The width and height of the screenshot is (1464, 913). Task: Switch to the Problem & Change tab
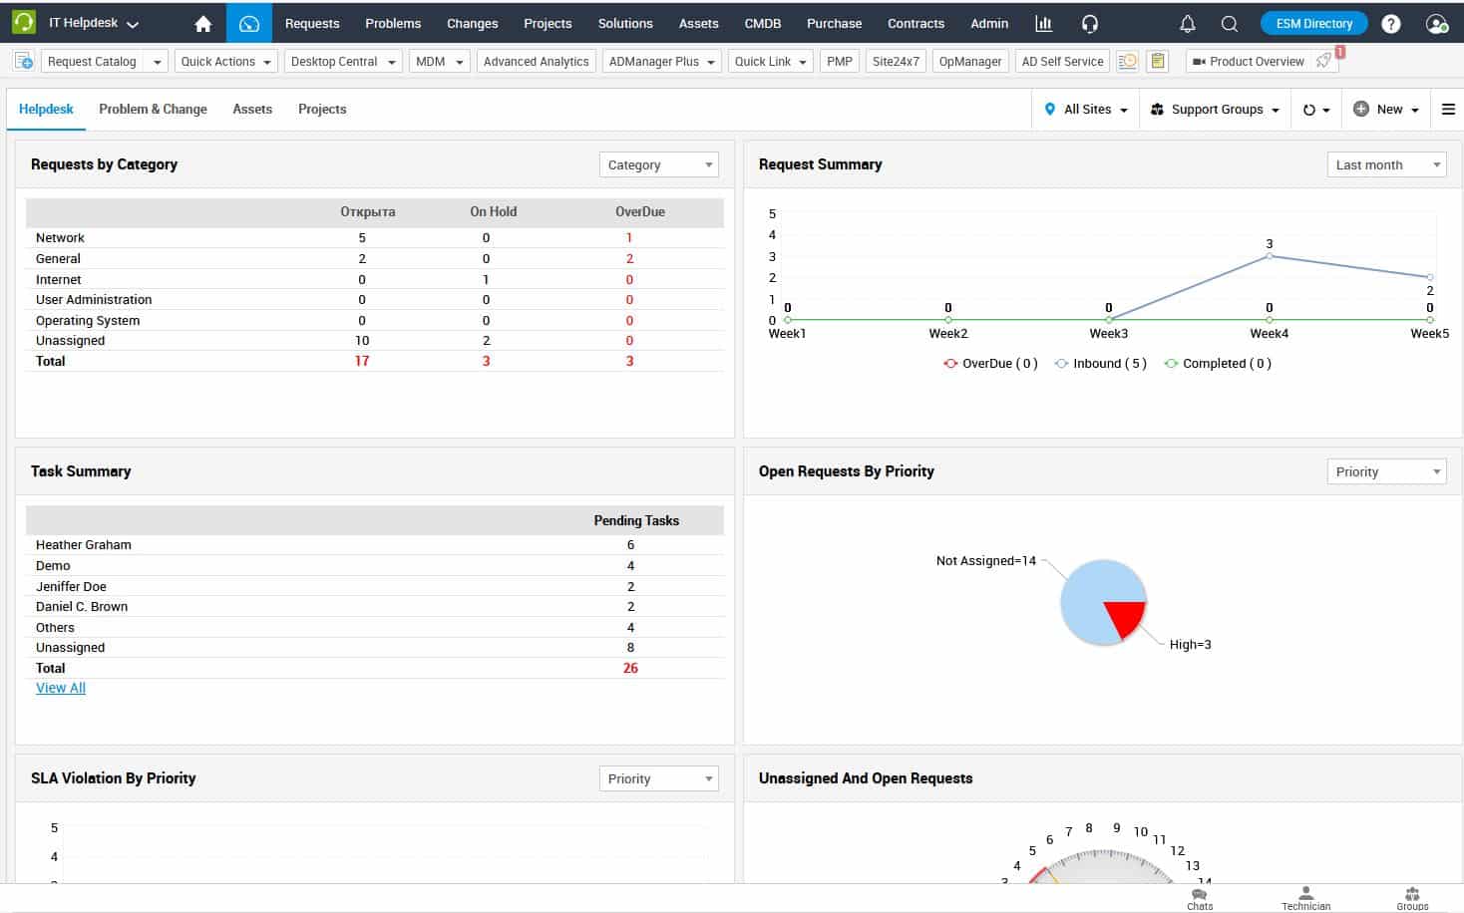[x=153, y=110]
